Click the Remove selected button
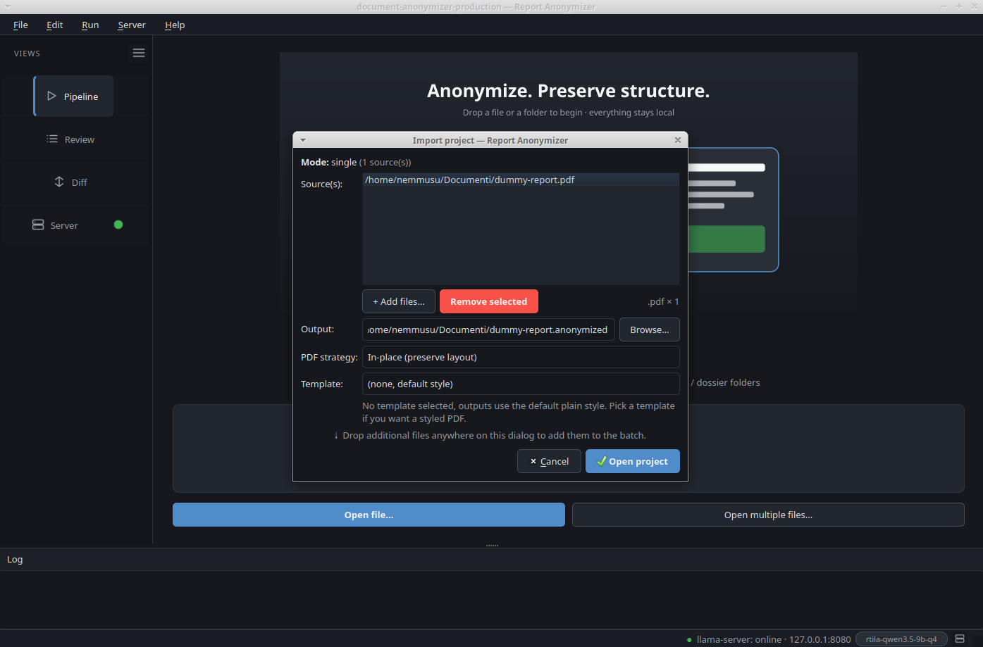The width and height of the screenshot is (983, 647). [489, 301]
